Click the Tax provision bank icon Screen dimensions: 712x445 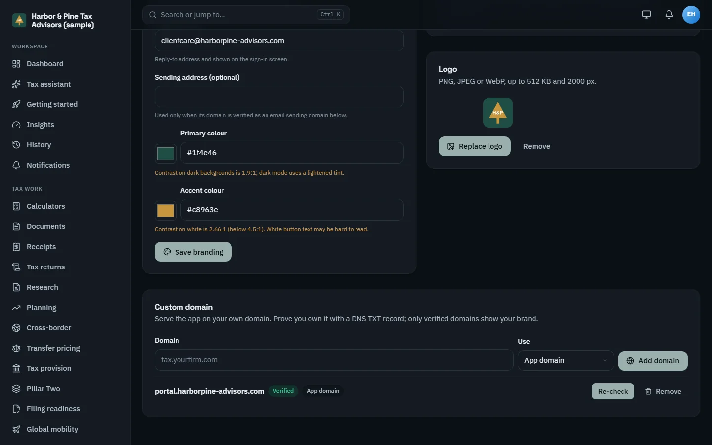16,368
